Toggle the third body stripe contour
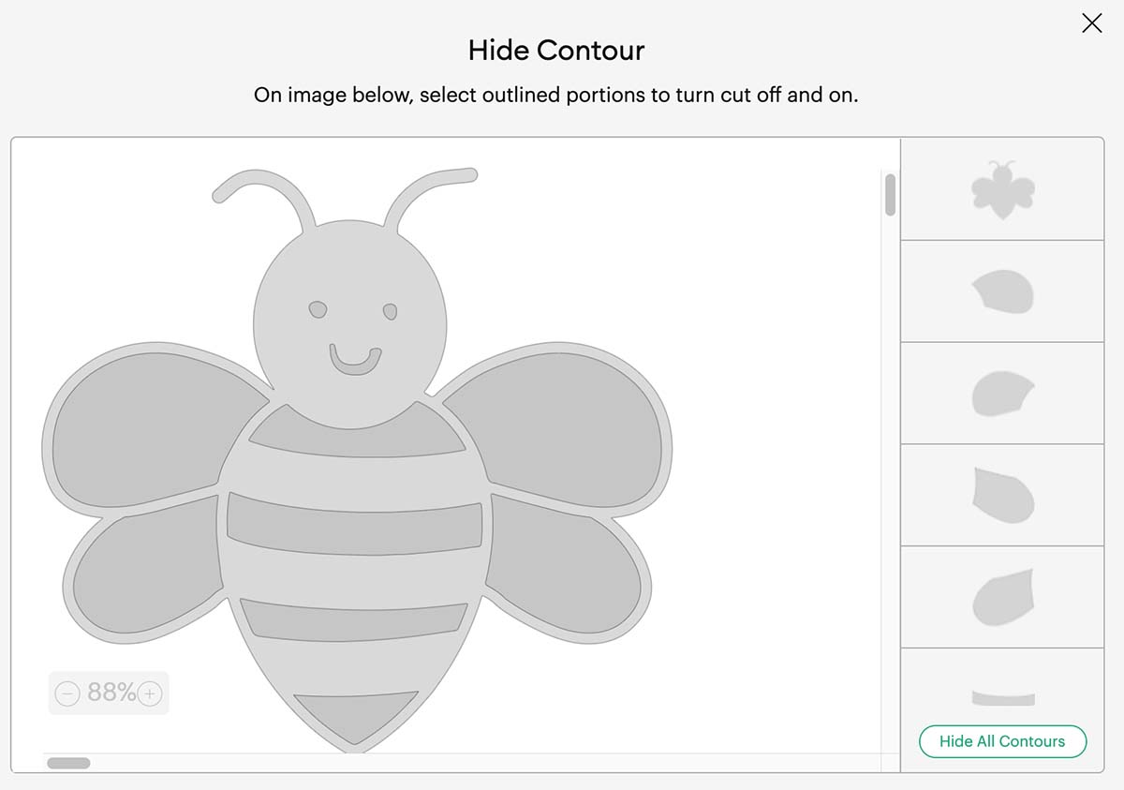The height and width of the screenshot is (790, 1124). pos(354,620)
